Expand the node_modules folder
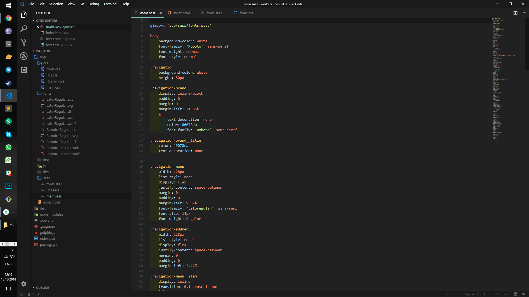 51,215
